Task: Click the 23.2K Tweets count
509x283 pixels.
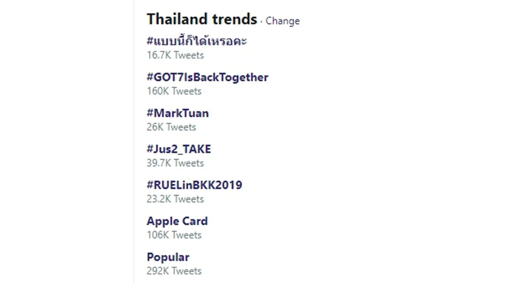Action: click(175, 199)
